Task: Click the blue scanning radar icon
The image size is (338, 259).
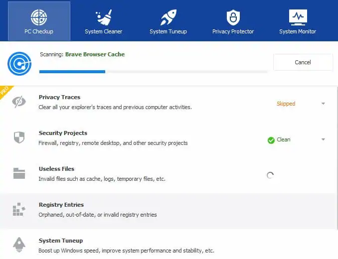Action: point(19,64)
